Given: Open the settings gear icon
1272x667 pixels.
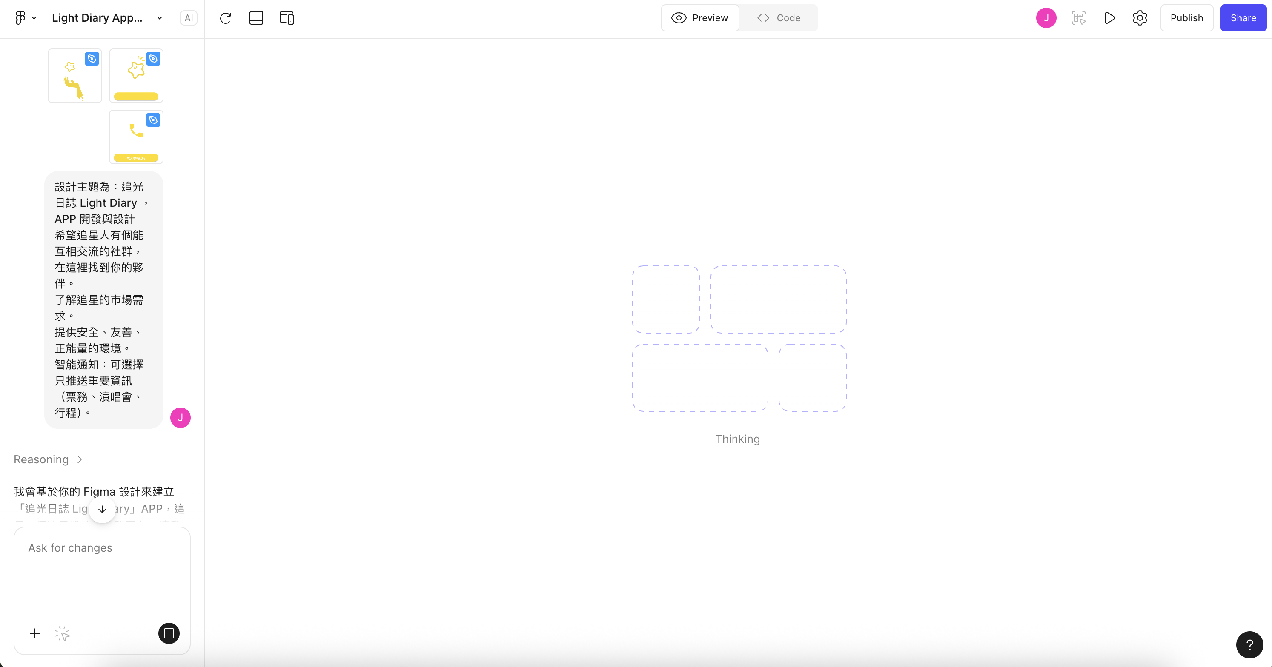Looking at the screenshot, I should coord(1140,18).
